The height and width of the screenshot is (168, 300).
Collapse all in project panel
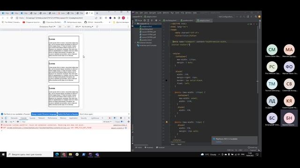pyautogui.click(x=152, y=21)
